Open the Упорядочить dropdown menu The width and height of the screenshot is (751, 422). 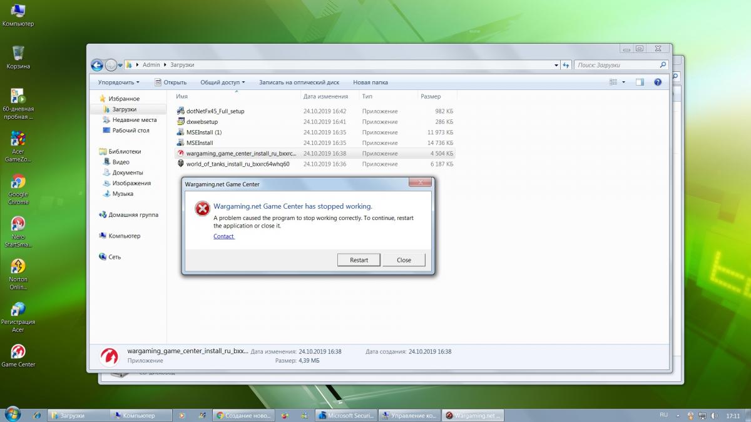click(x=119, y=82)
